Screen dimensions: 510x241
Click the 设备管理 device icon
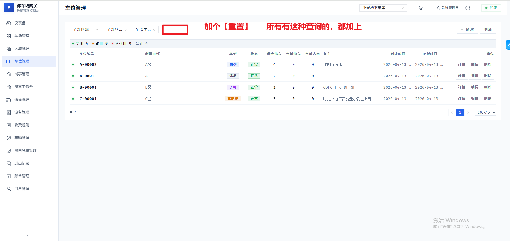click(x=9, y=113)
